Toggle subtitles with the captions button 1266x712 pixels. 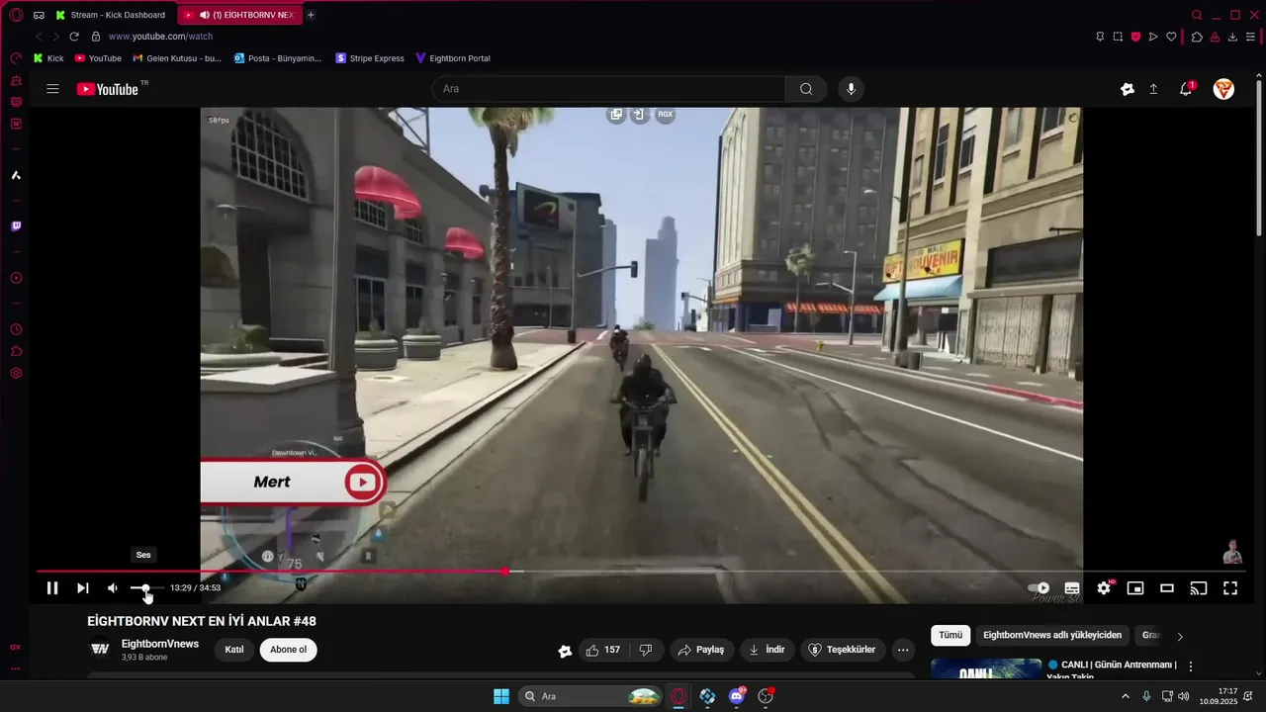click(x=1072, y=588)
